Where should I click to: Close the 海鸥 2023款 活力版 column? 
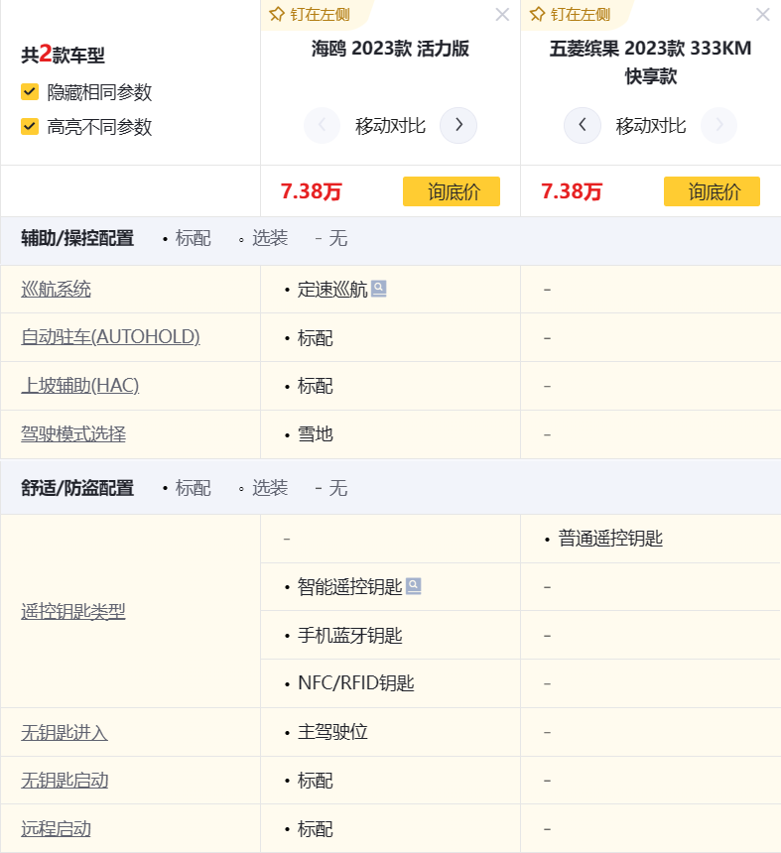click(x=502, y=15)
